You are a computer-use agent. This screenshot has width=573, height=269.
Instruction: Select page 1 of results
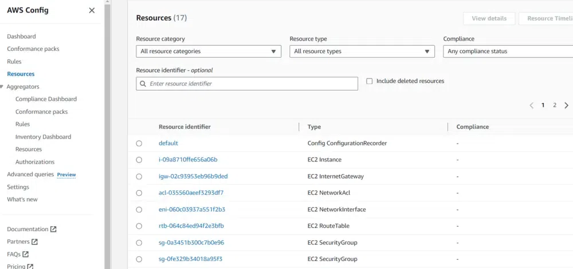point(543,105)
